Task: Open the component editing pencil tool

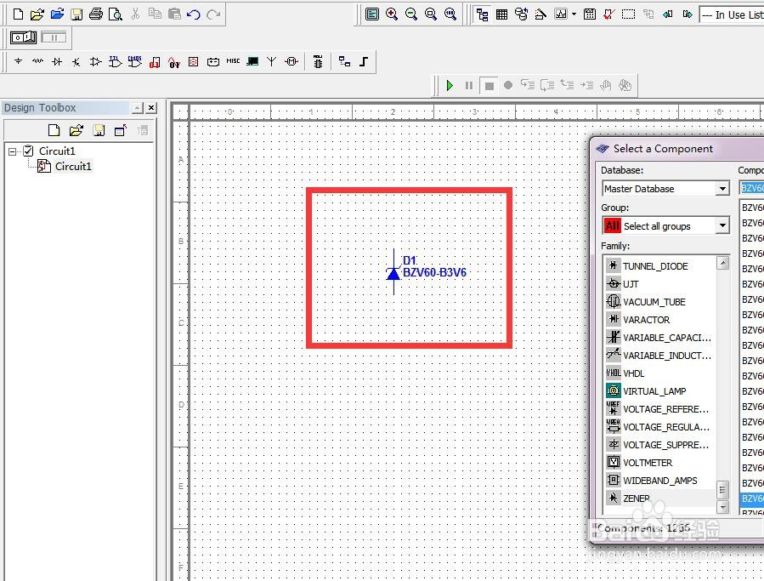Action: tap(540, 14)
